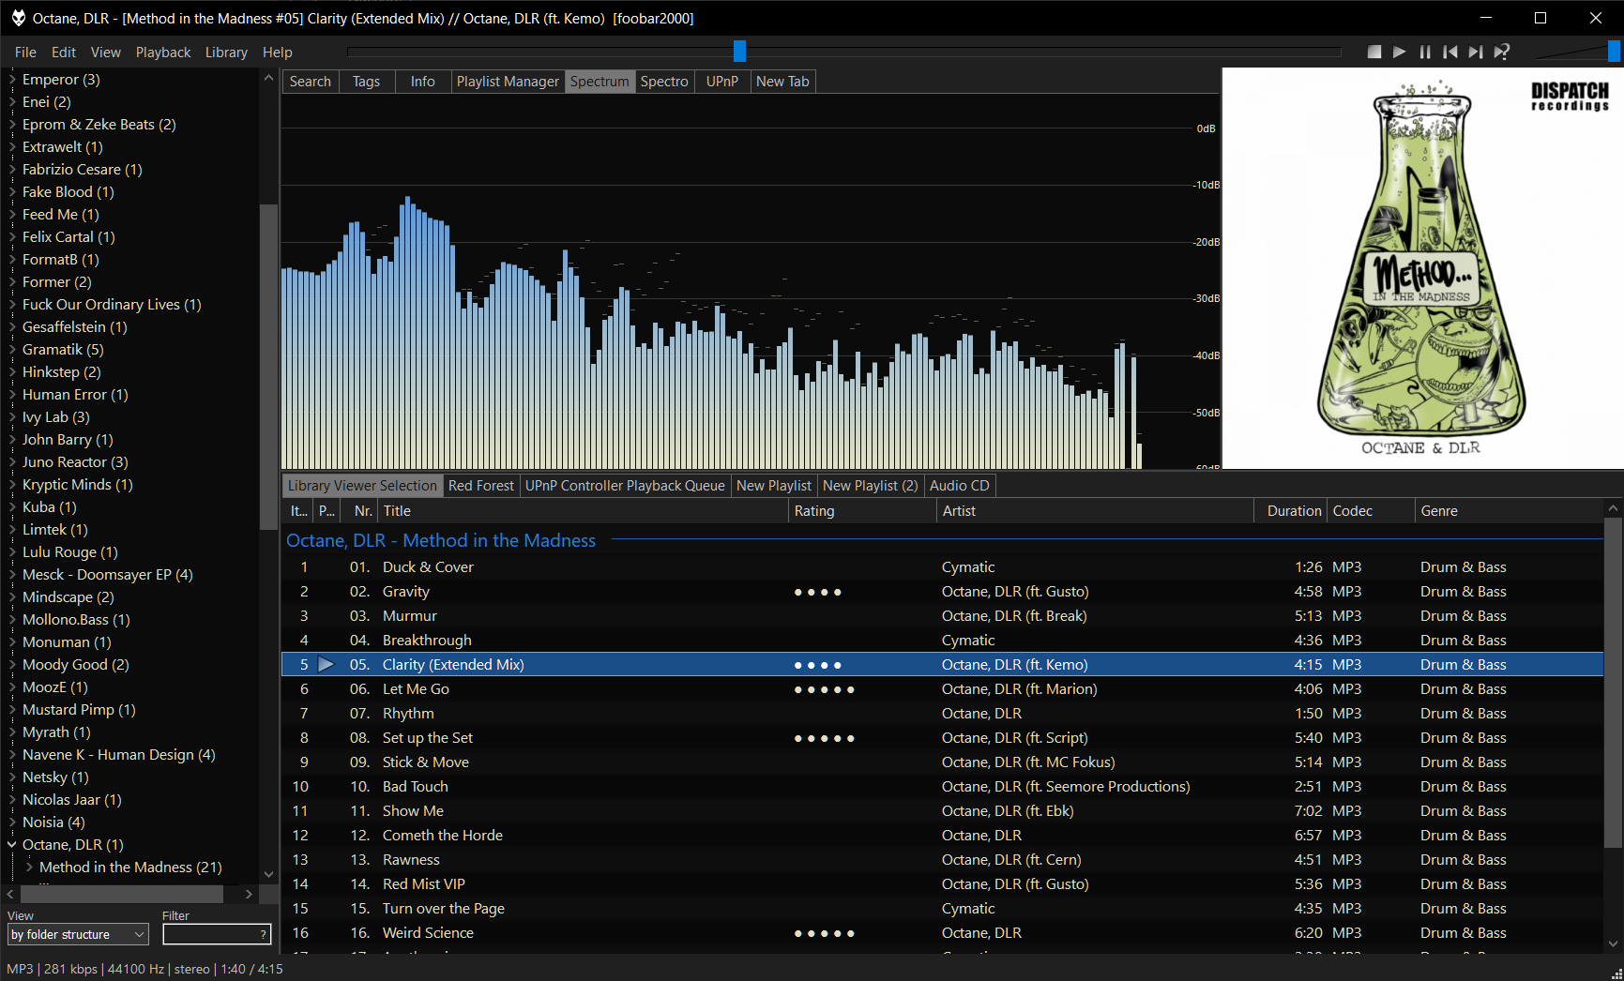Click the playlist scroll-up arrow

point(1614,508)
